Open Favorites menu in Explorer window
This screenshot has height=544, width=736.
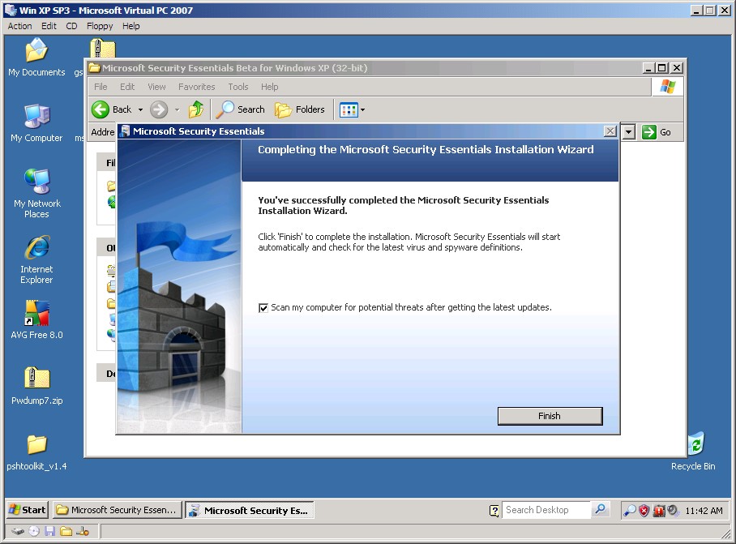pos(197,87)
